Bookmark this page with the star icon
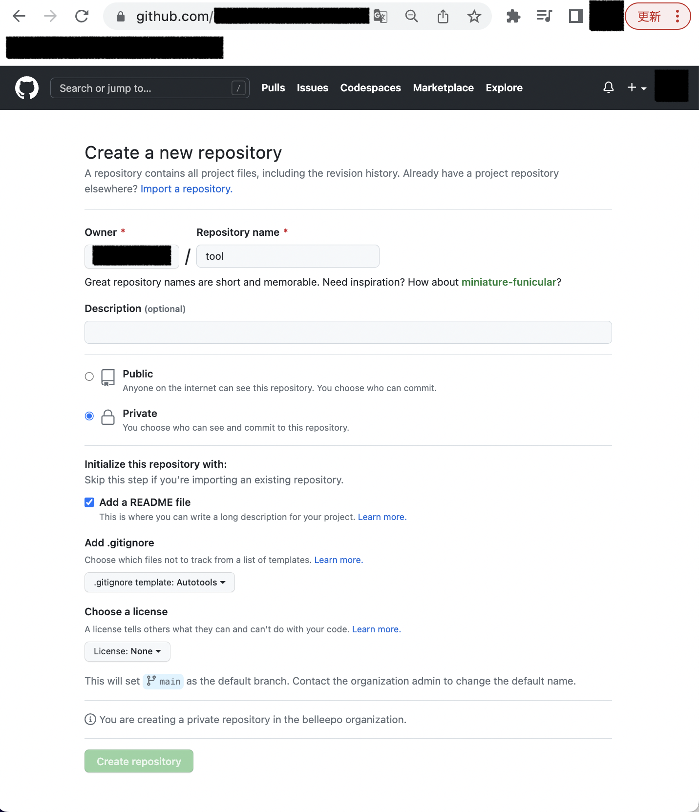Image resolution: width=699 pixels, height=812 pixels. pos(474,17)
